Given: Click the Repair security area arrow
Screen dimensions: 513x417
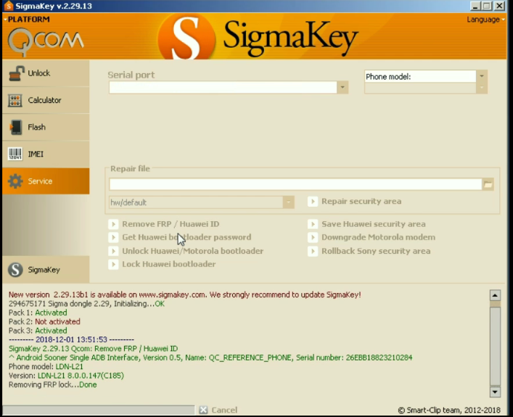Looking at the screenshot, I should (313, 201).
